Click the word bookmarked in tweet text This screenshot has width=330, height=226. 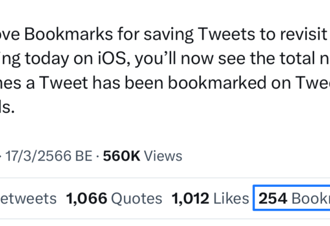point(217,82)
